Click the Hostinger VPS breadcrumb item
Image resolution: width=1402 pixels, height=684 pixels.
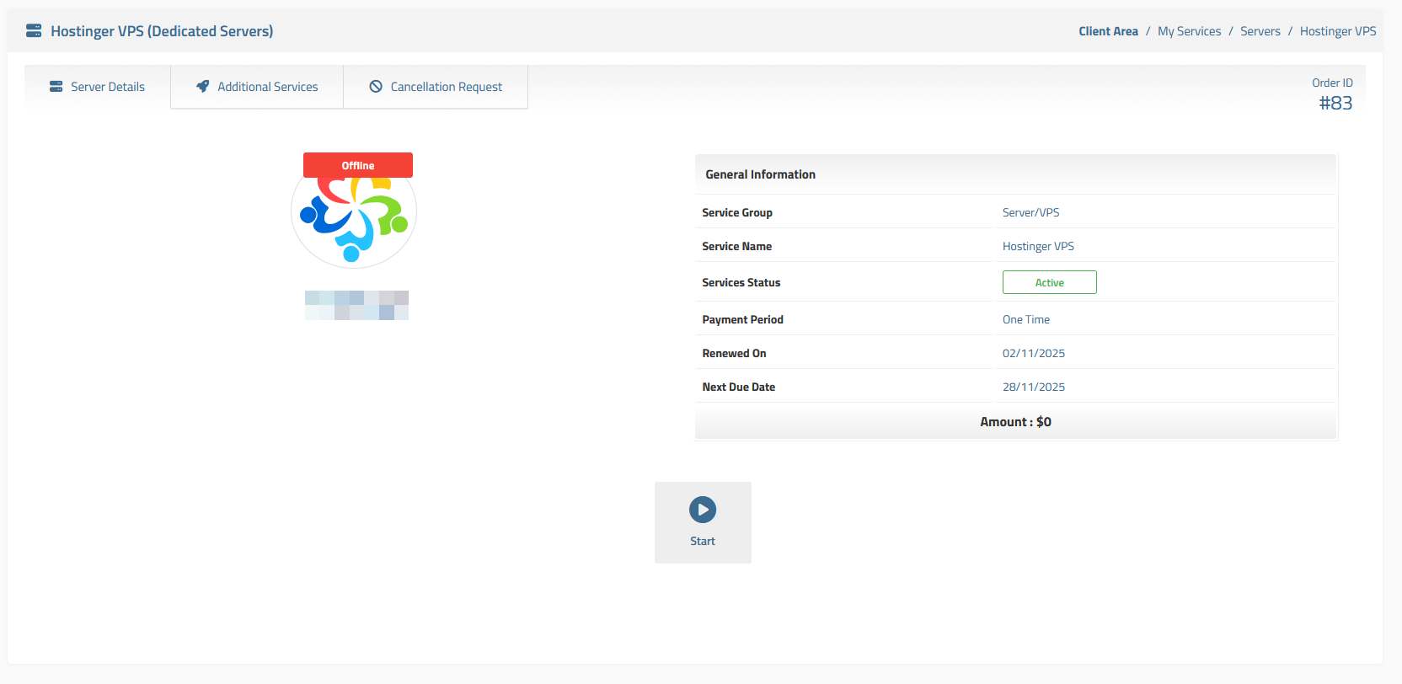click(1338, 31)
